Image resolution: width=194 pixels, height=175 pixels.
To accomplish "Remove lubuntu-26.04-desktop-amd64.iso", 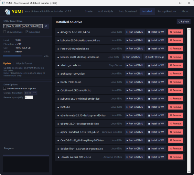I will tap(176, 57).
